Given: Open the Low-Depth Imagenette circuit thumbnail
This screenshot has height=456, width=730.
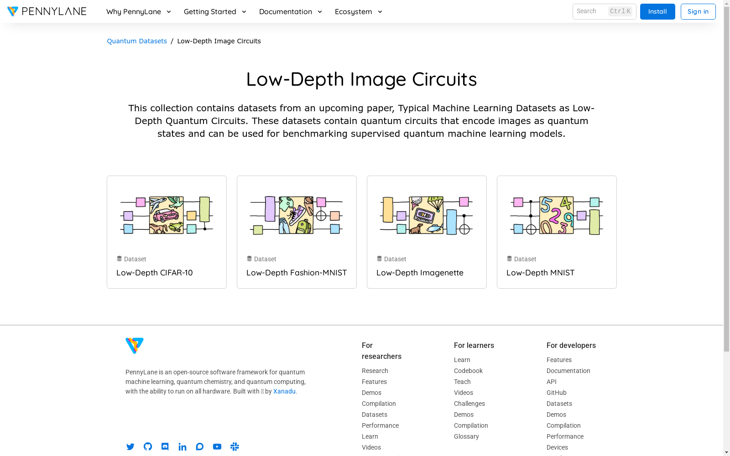Looking at the screenshot, I should point(427,215).
